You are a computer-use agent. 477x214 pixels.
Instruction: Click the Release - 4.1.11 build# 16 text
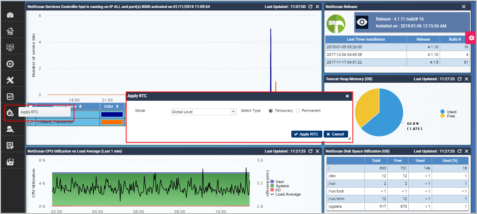(x=400, y=19)
